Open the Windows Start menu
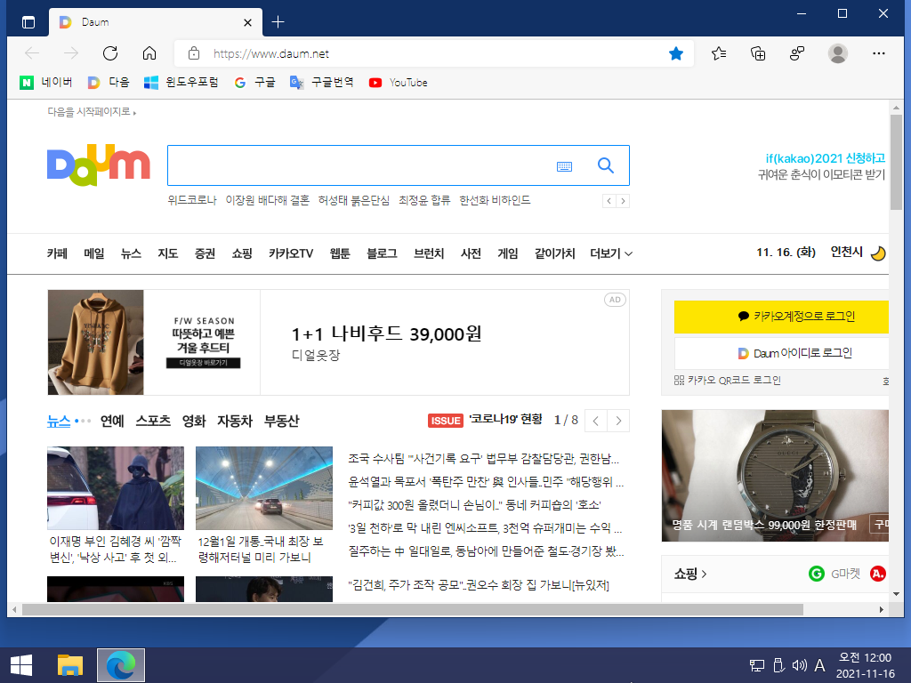Screen dimensions: 911x683 [21, 665]
